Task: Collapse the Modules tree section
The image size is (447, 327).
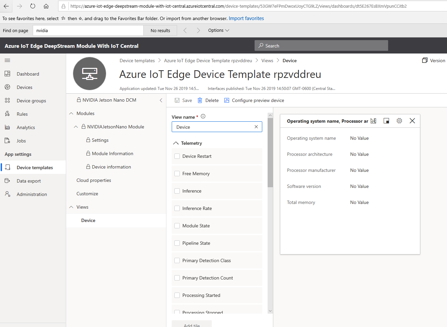Action: coord(71,113)
